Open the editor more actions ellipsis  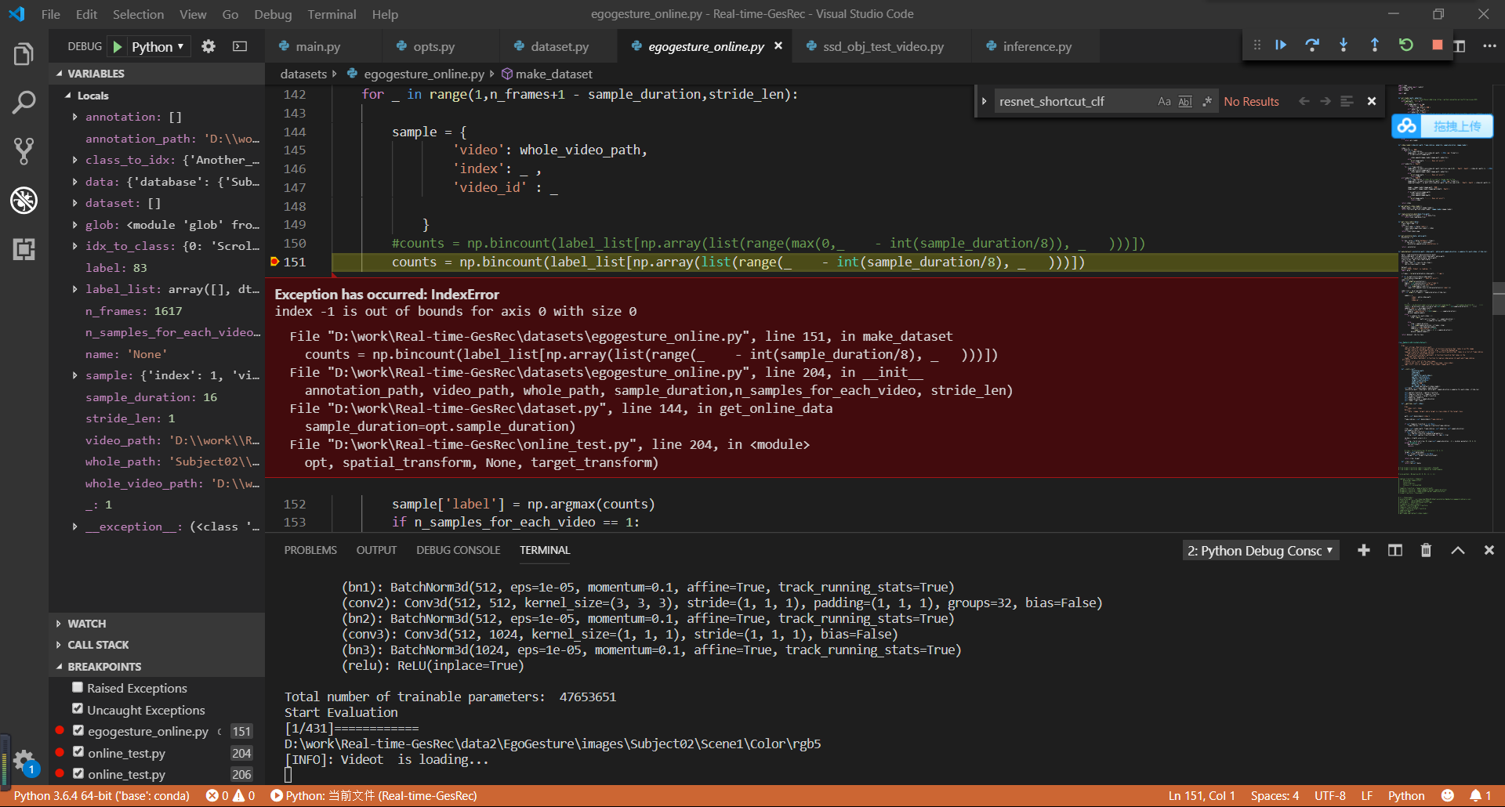pyautogui.click(x=1489, y=46)
